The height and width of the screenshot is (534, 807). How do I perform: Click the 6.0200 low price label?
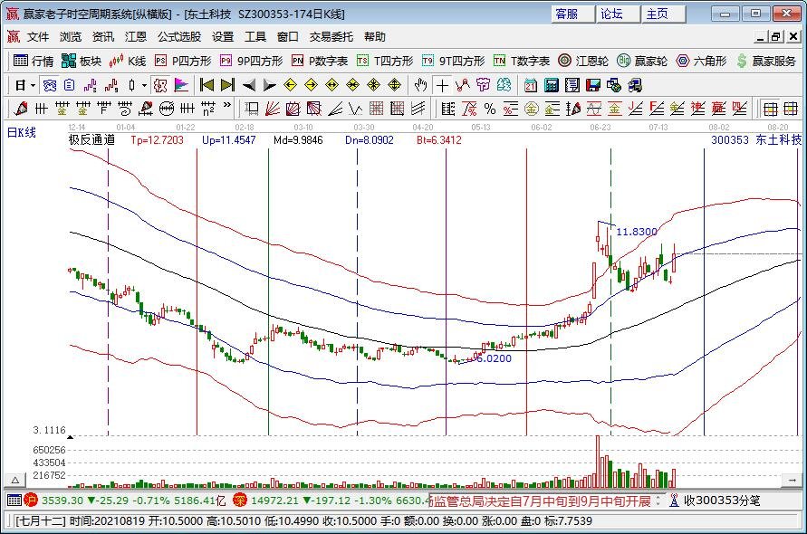click(x=494, y=358)
